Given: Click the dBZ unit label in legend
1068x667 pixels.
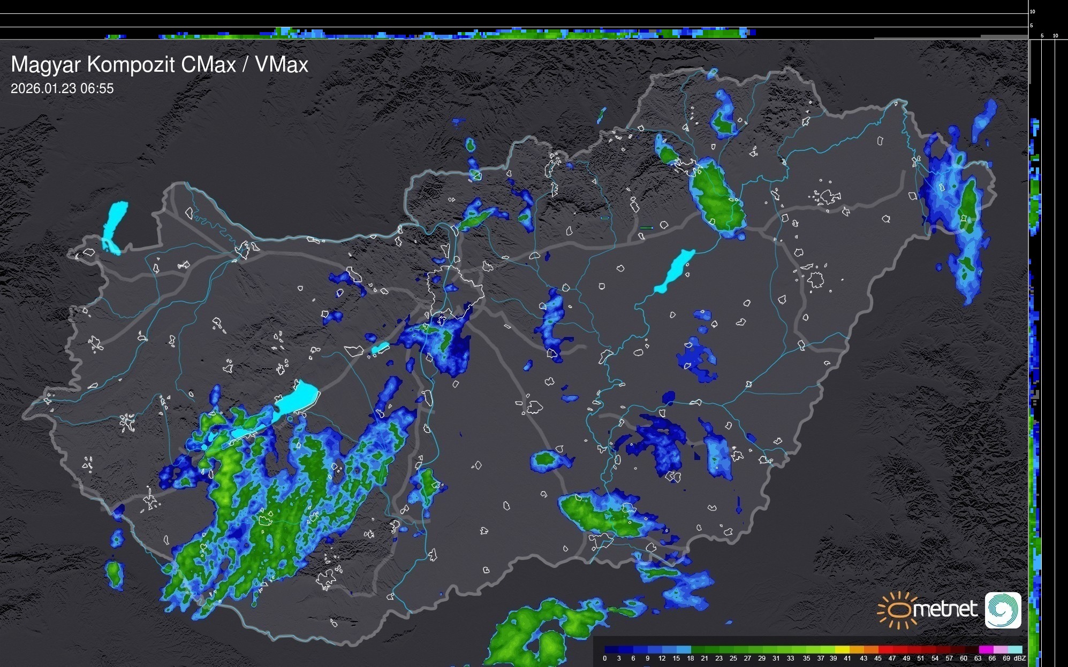Looking at the screenshot, I should (1019, 658).
